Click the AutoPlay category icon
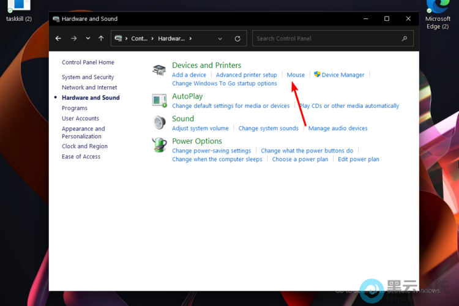Screen dimensions: 459x306 (x=159, y=100)
